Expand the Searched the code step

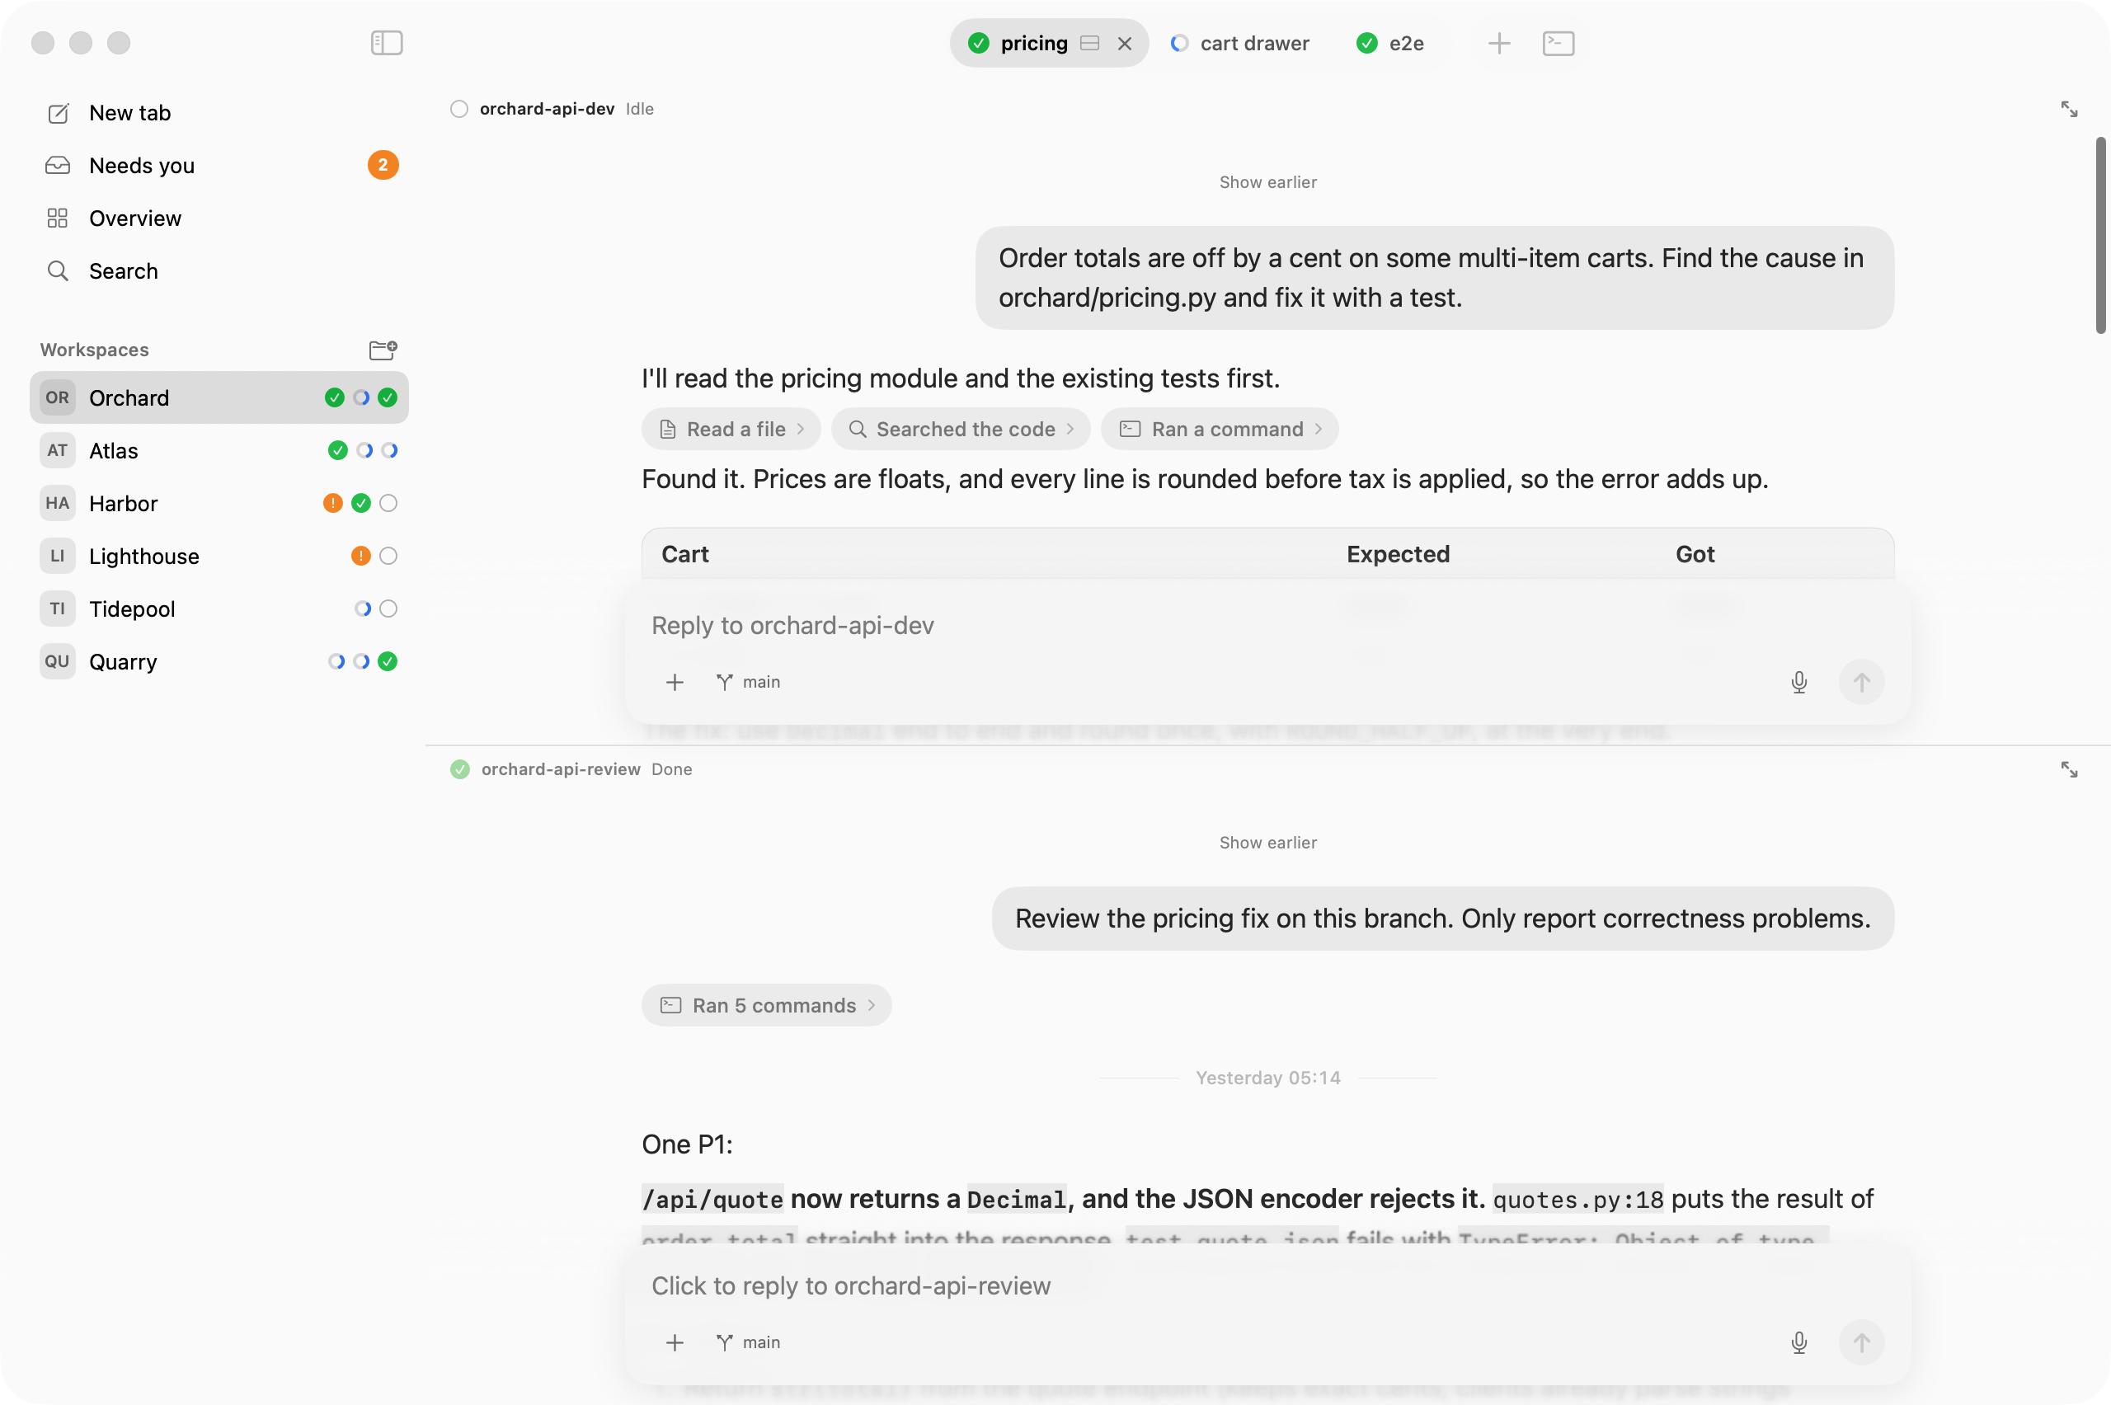pyautogui.click(x=961, y=430)
